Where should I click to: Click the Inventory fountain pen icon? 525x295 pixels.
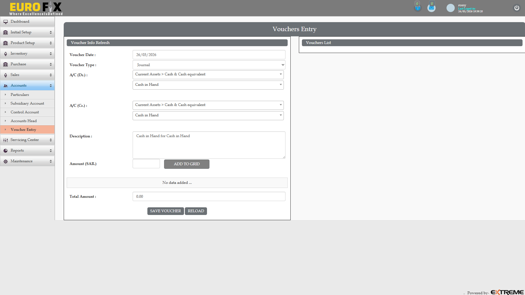tap(5, 54)
